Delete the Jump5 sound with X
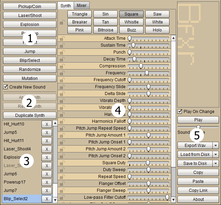221x205 pixels. 46,132
